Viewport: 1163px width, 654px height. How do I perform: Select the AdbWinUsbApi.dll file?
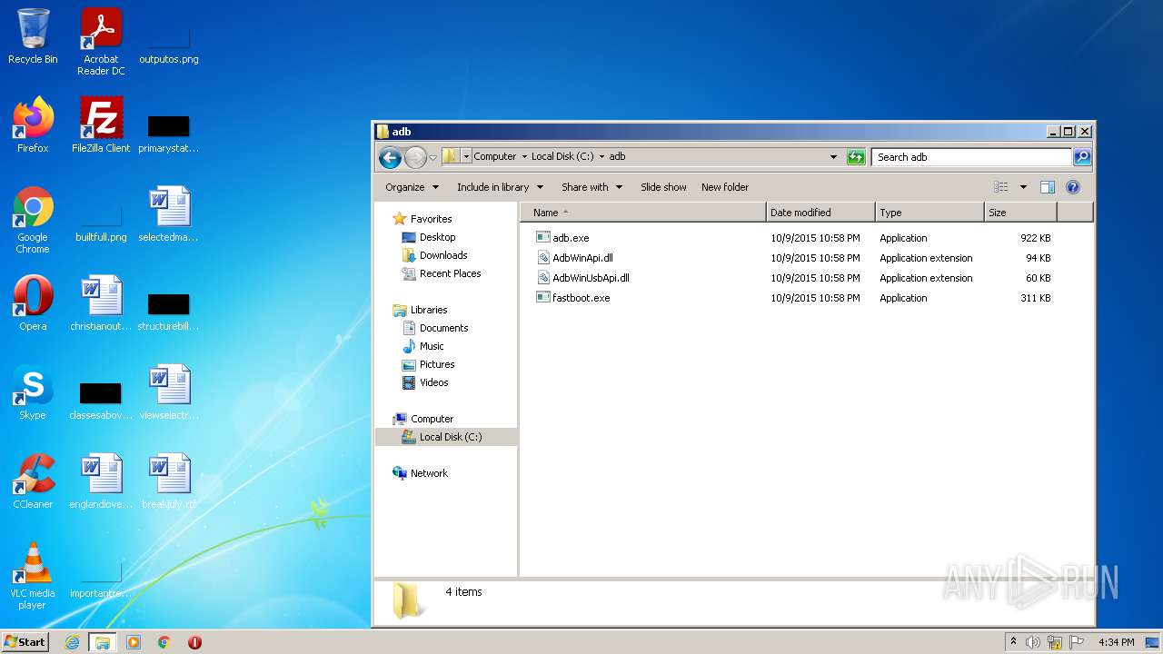[582, 278]
